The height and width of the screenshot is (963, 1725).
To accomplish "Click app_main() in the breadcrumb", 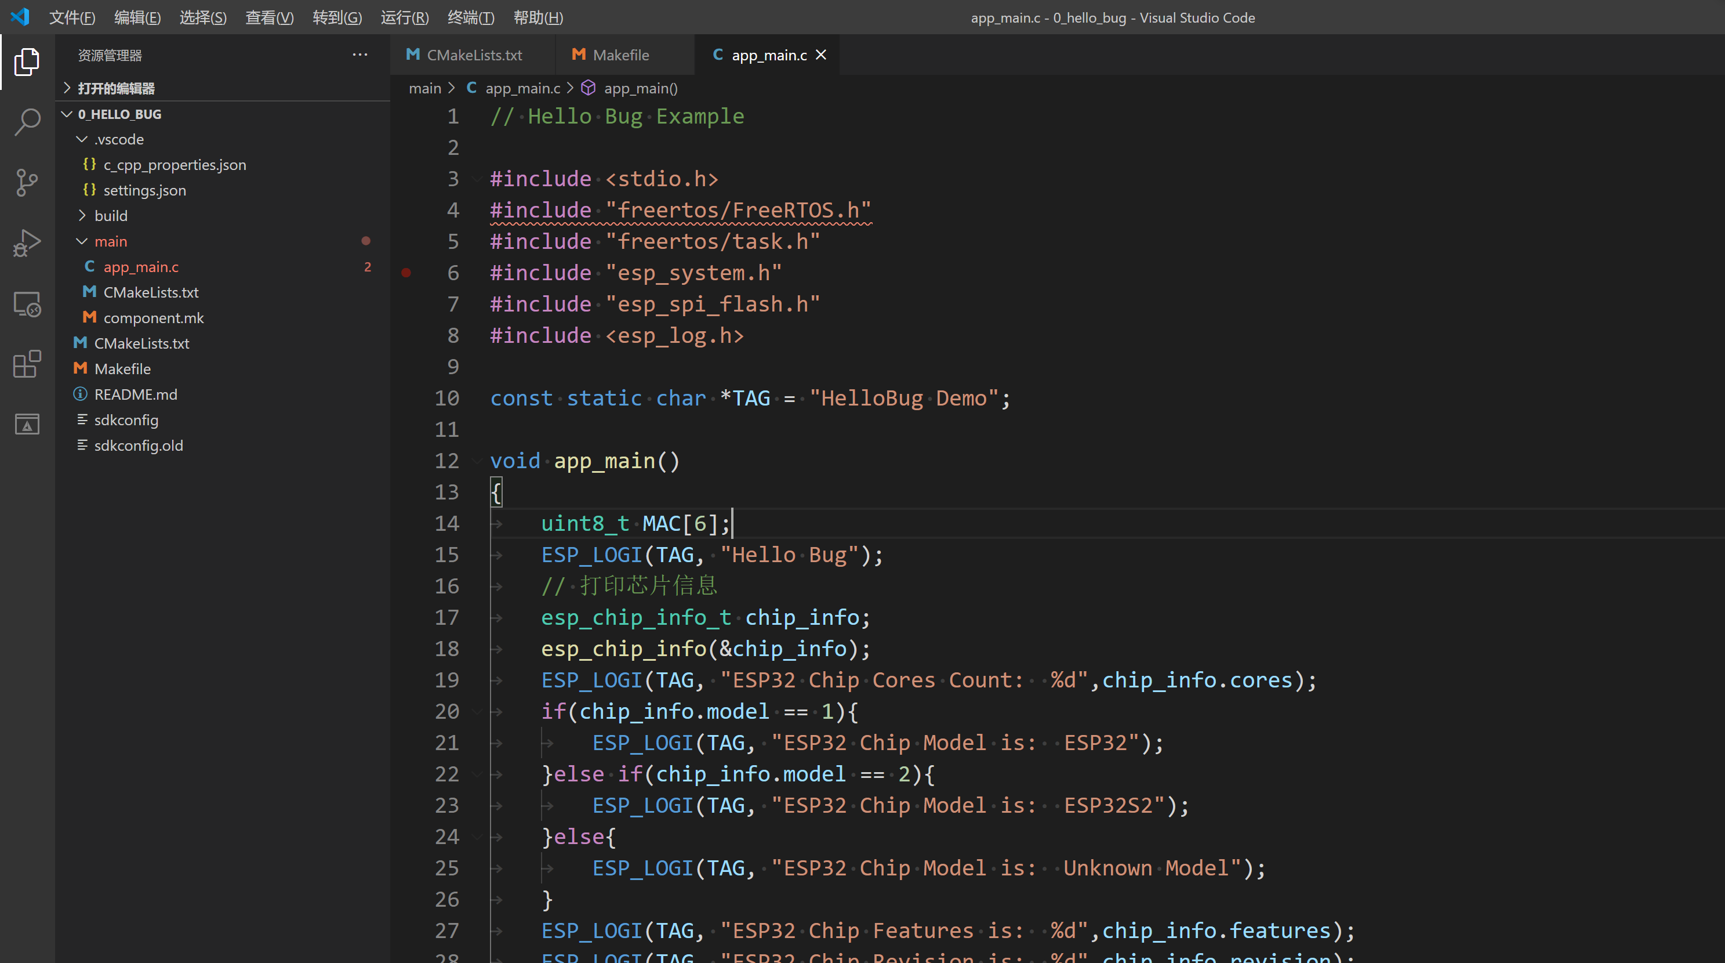I will pos(640,88).
